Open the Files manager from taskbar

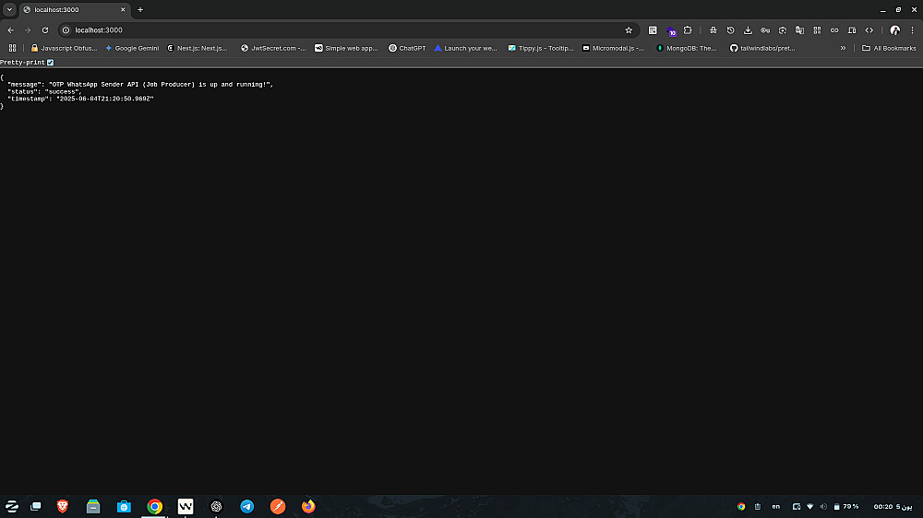[93, 506]
